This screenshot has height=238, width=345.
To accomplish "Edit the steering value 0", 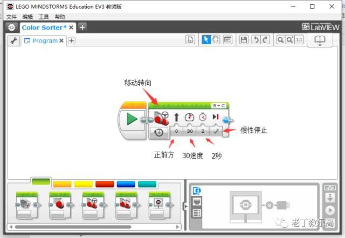I will [176, 131].
